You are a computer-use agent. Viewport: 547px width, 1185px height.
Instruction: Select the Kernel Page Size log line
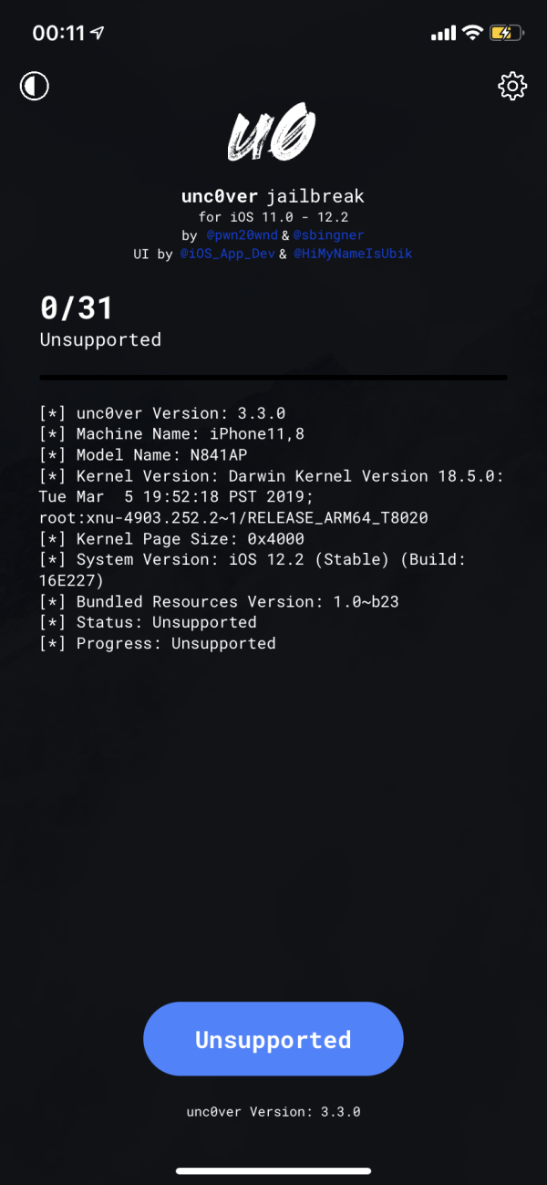pos(171,539)
